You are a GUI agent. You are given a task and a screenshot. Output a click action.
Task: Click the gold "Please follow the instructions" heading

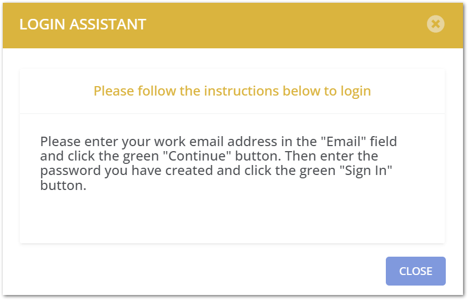click(x=232, y=91)
